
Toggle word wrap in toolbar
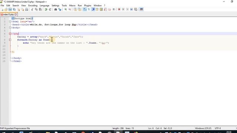point(85,9)
